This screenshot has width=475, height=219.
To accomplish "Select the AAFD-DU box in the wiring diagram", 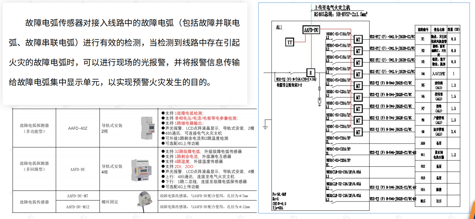I will (311, 30).
